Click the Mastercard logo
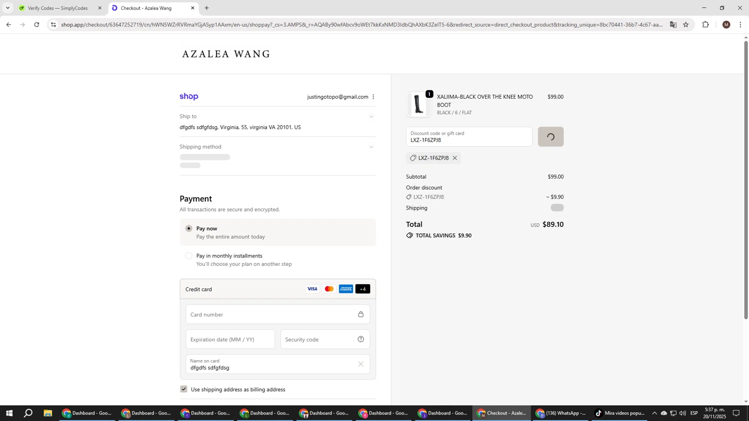The height and width of the screenshot is (421, 749). pyautogui.click(x=329, y=289)
